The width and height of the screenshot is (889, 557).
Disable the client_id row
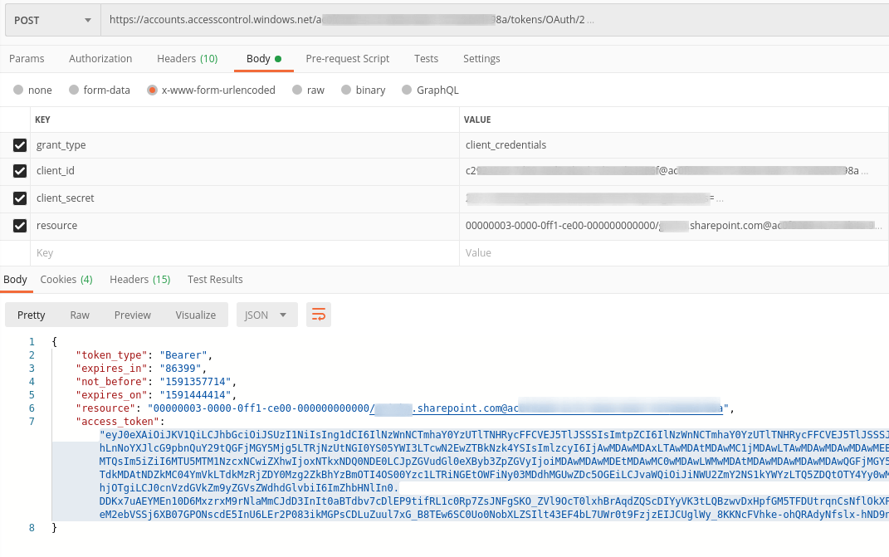coord(21,171)
